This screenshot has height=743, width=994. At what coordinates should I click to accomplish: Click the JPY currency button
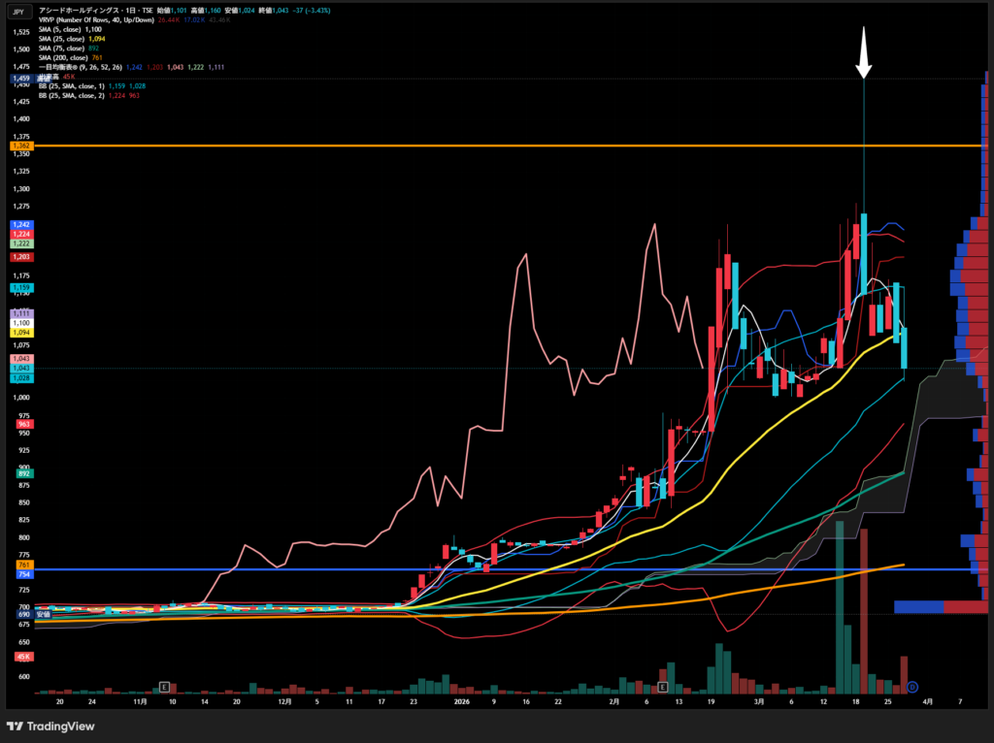19,12
